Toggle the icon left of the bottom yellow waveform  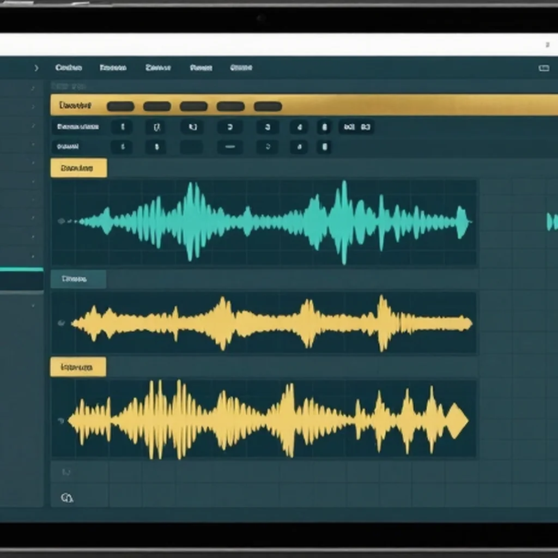(61, 421)
